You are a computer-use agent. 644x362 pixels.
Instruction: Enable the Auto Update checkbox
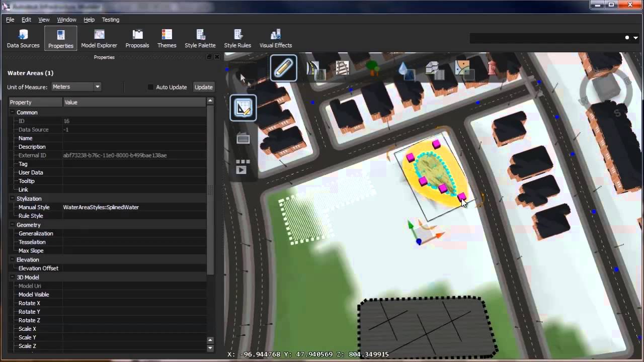click(150, 87)
